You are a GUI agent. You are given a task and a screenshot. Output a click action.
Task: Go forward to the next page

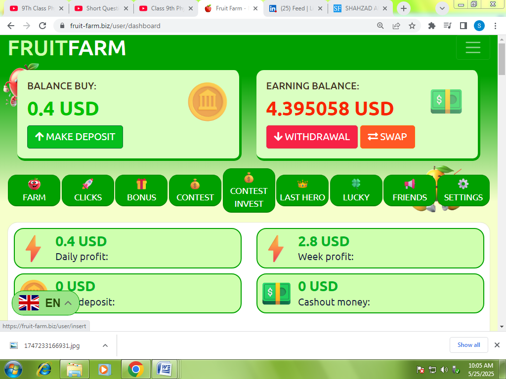tap(27, 26)
